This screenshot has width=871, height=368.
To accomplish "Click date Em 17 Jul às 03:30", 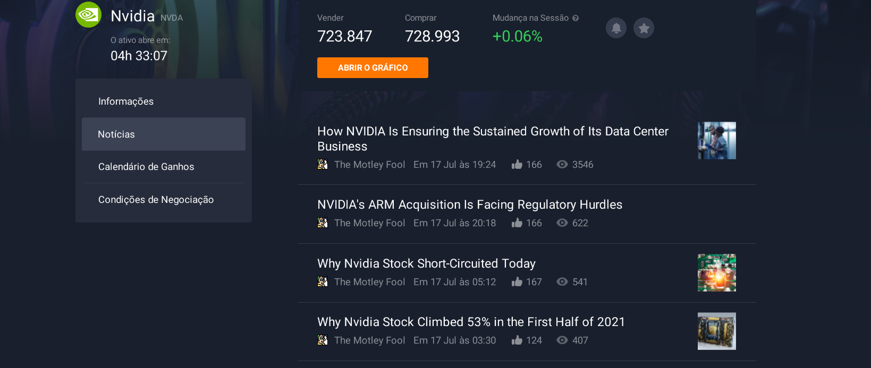I will (454, 340).
